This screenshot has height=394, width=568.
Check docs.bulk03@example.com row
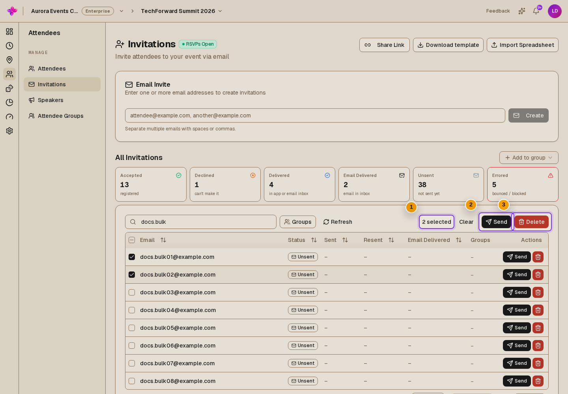point(132,292)
